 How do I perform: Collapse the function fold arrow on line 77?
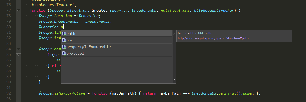point(18,10)
